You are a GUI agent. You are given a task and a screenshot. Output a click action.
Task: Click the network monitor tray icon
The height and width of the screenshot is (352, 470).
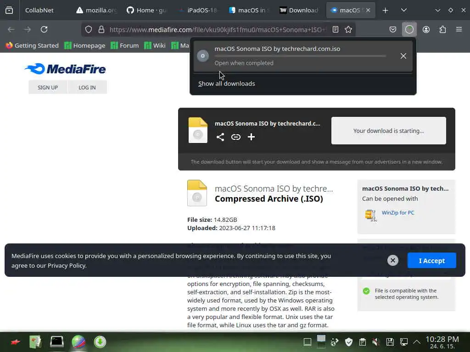click(x=404, y=342)
